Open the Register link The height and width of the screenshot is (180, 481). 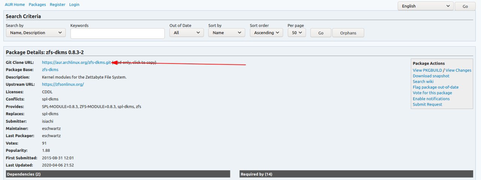click(x=57, y=5)
